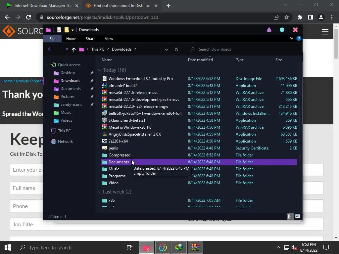
Task: Collapse the Last week (2) group
Action: [100, 192]
